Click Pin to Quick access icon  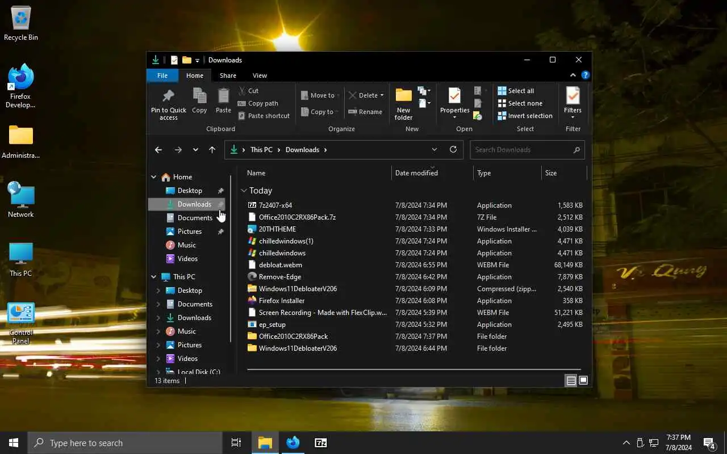pos(168,96)
